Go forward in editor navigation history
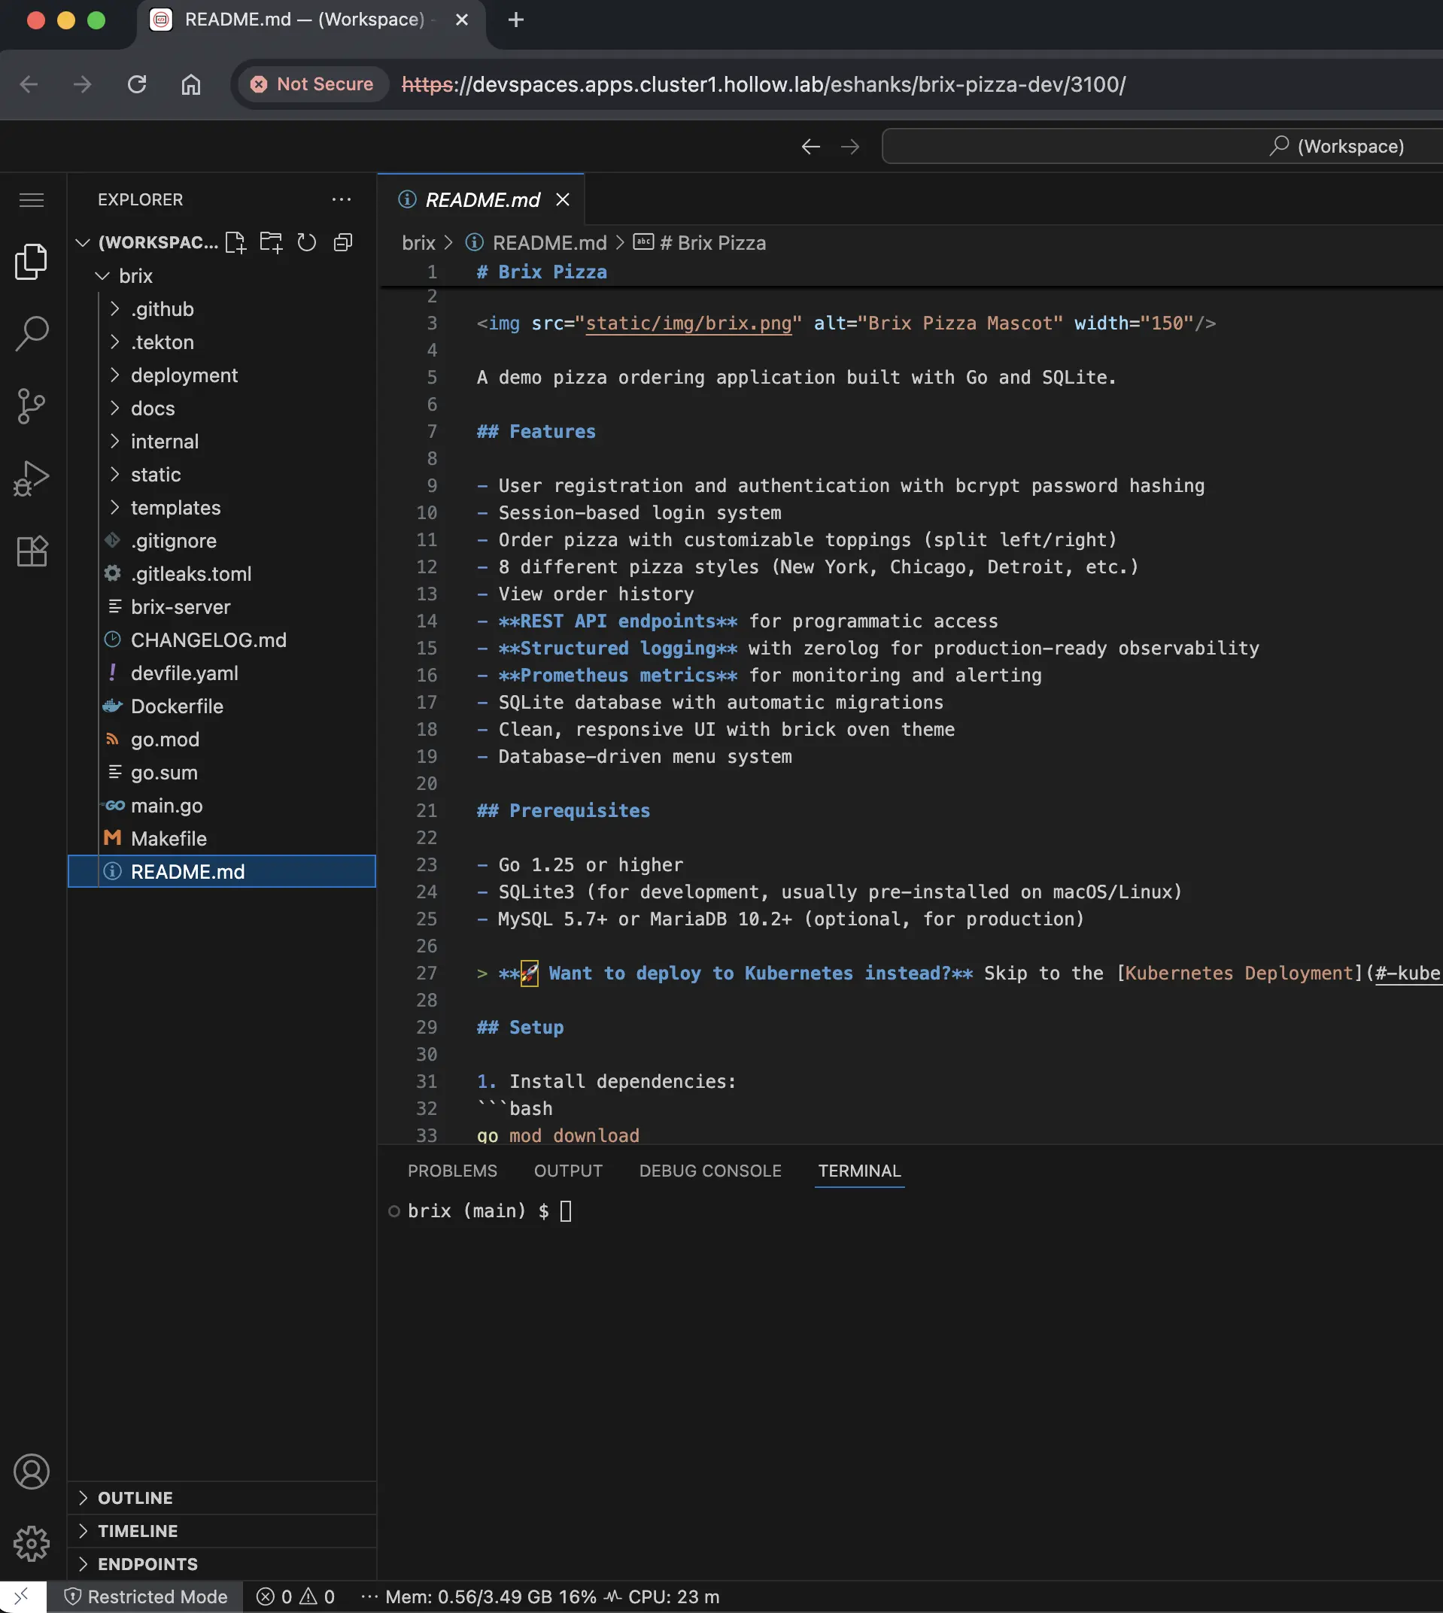This screenshot has width=1443, height=1613. tap(850, 147)
